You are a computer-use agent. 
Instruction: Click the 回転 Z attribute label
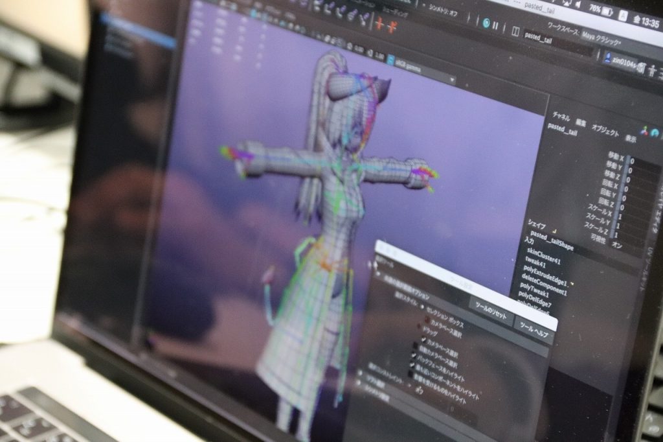(x=606, y=203)
